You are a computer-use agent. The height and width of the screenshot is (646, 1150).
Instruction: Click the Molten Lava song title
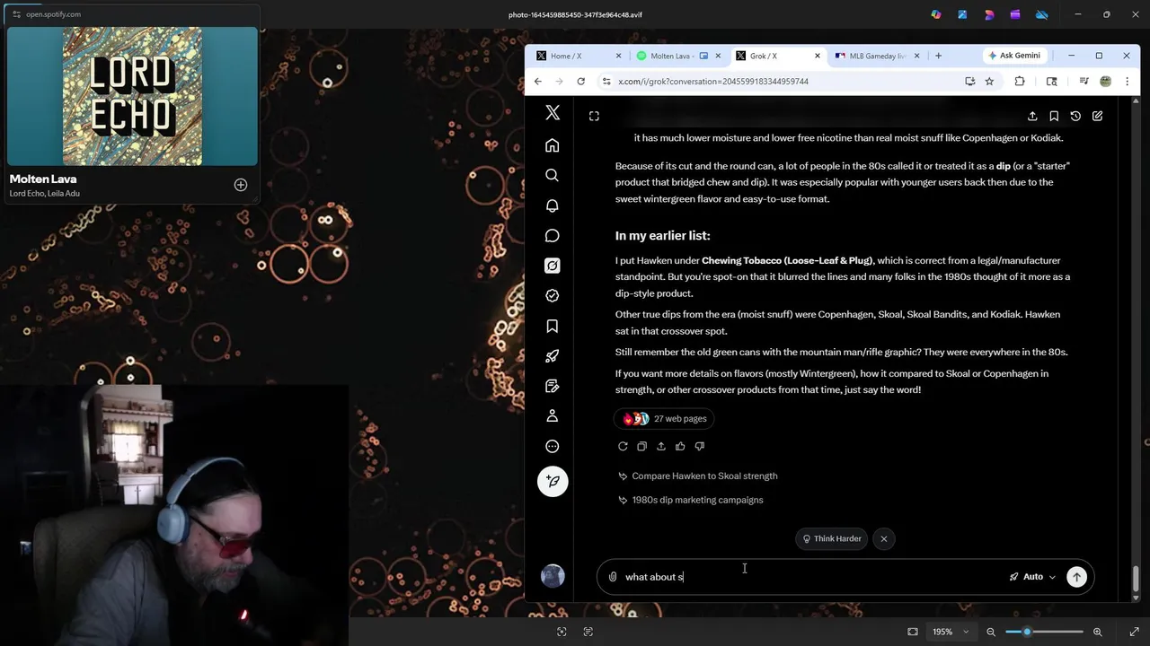(x=43, y=179)
